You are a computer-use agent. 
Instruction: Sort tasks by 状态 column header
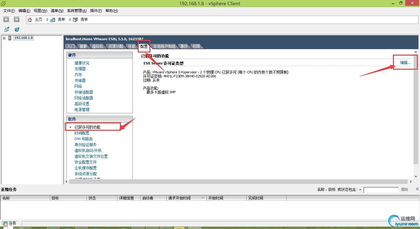102,198
